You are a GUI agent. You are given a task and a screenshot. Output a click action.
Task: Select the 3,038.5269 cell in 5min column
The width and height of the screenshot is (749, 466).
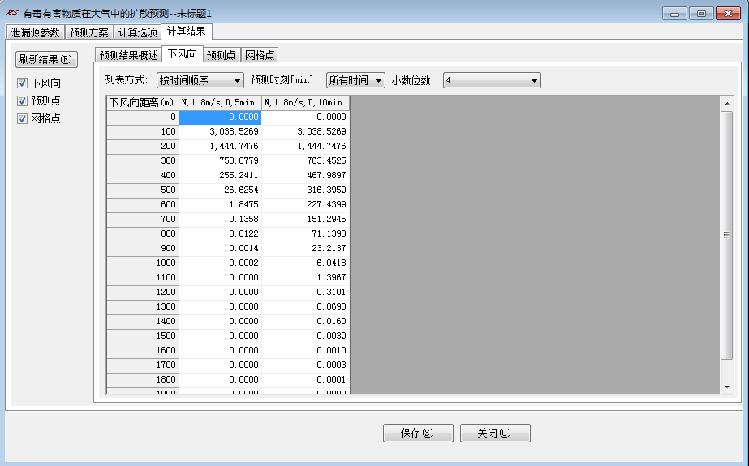(220, 131)
